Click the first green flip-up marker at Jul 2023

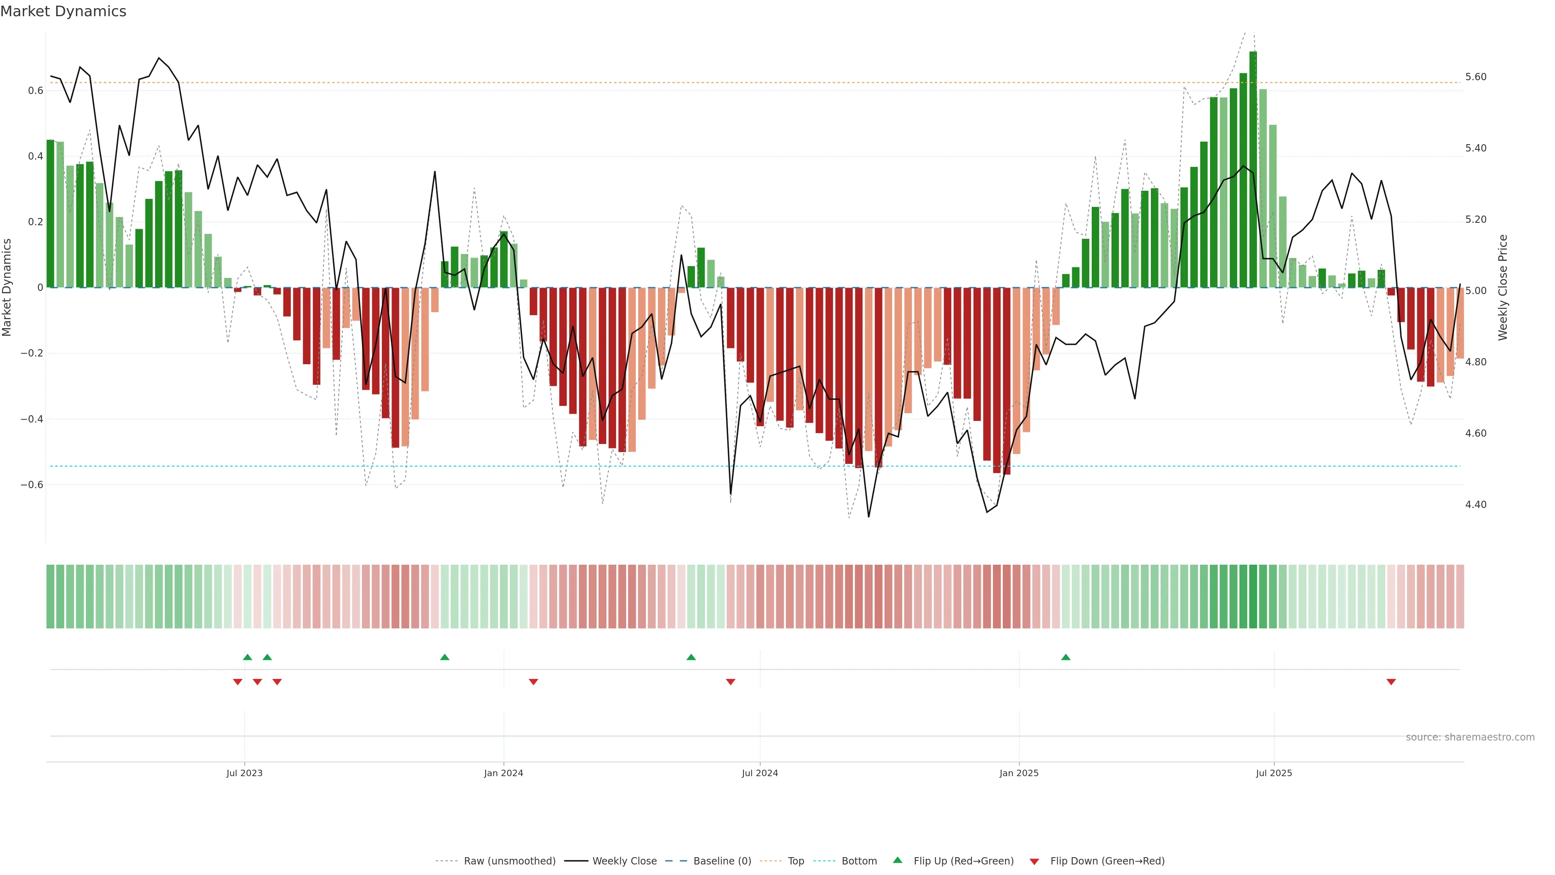[x=247, y=657]
